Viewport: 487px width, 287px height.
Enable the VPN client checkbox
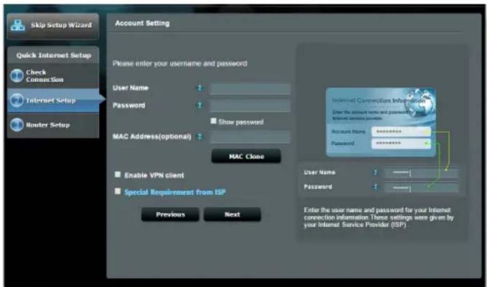[117, 174]
